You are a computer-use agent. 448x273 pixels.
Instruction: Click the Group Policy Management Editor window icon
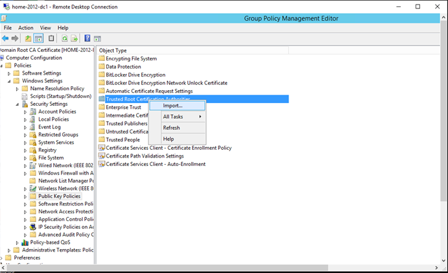point(3,19)
